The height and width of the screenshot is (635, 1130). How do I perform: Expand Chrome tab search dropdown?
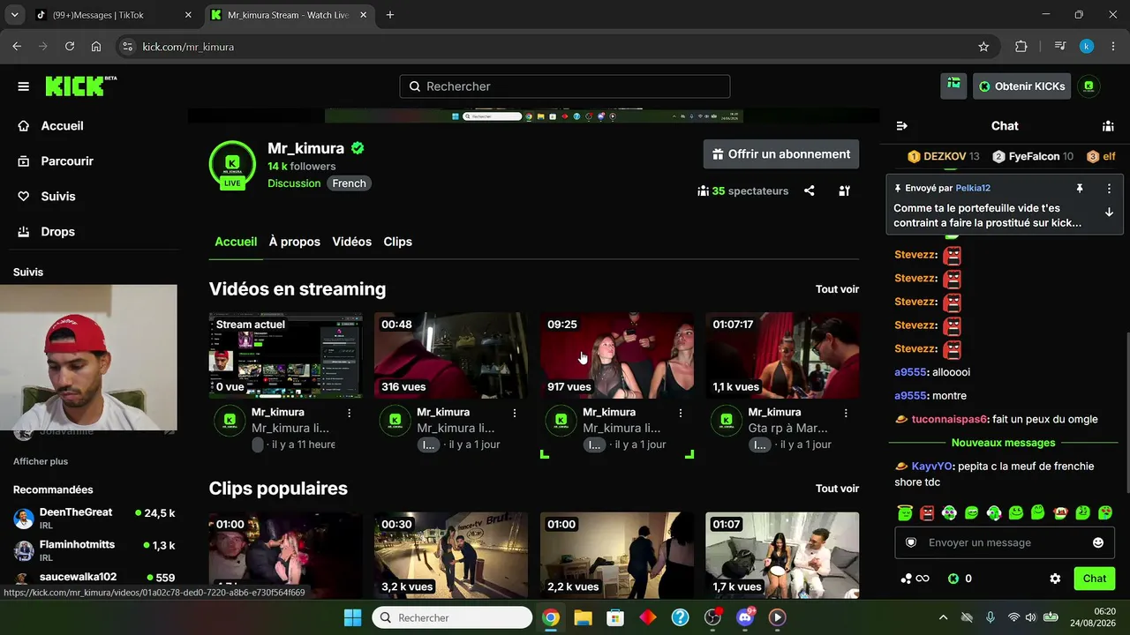coord(14,15)
